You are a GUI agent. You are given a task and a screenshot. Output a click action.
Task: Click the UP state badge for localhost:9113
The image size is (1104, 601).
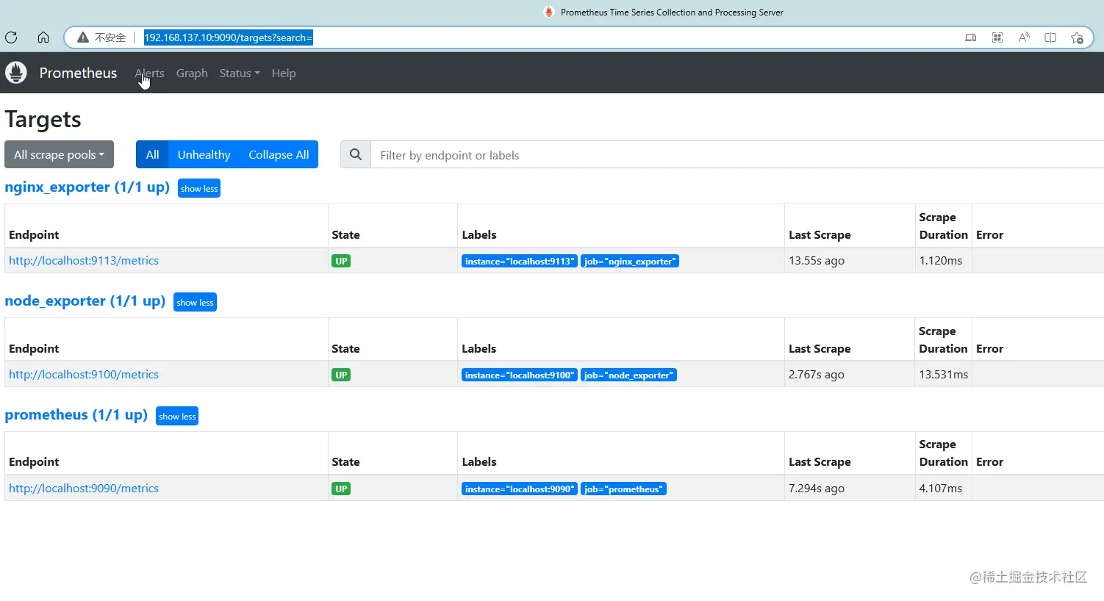point(341,261)
